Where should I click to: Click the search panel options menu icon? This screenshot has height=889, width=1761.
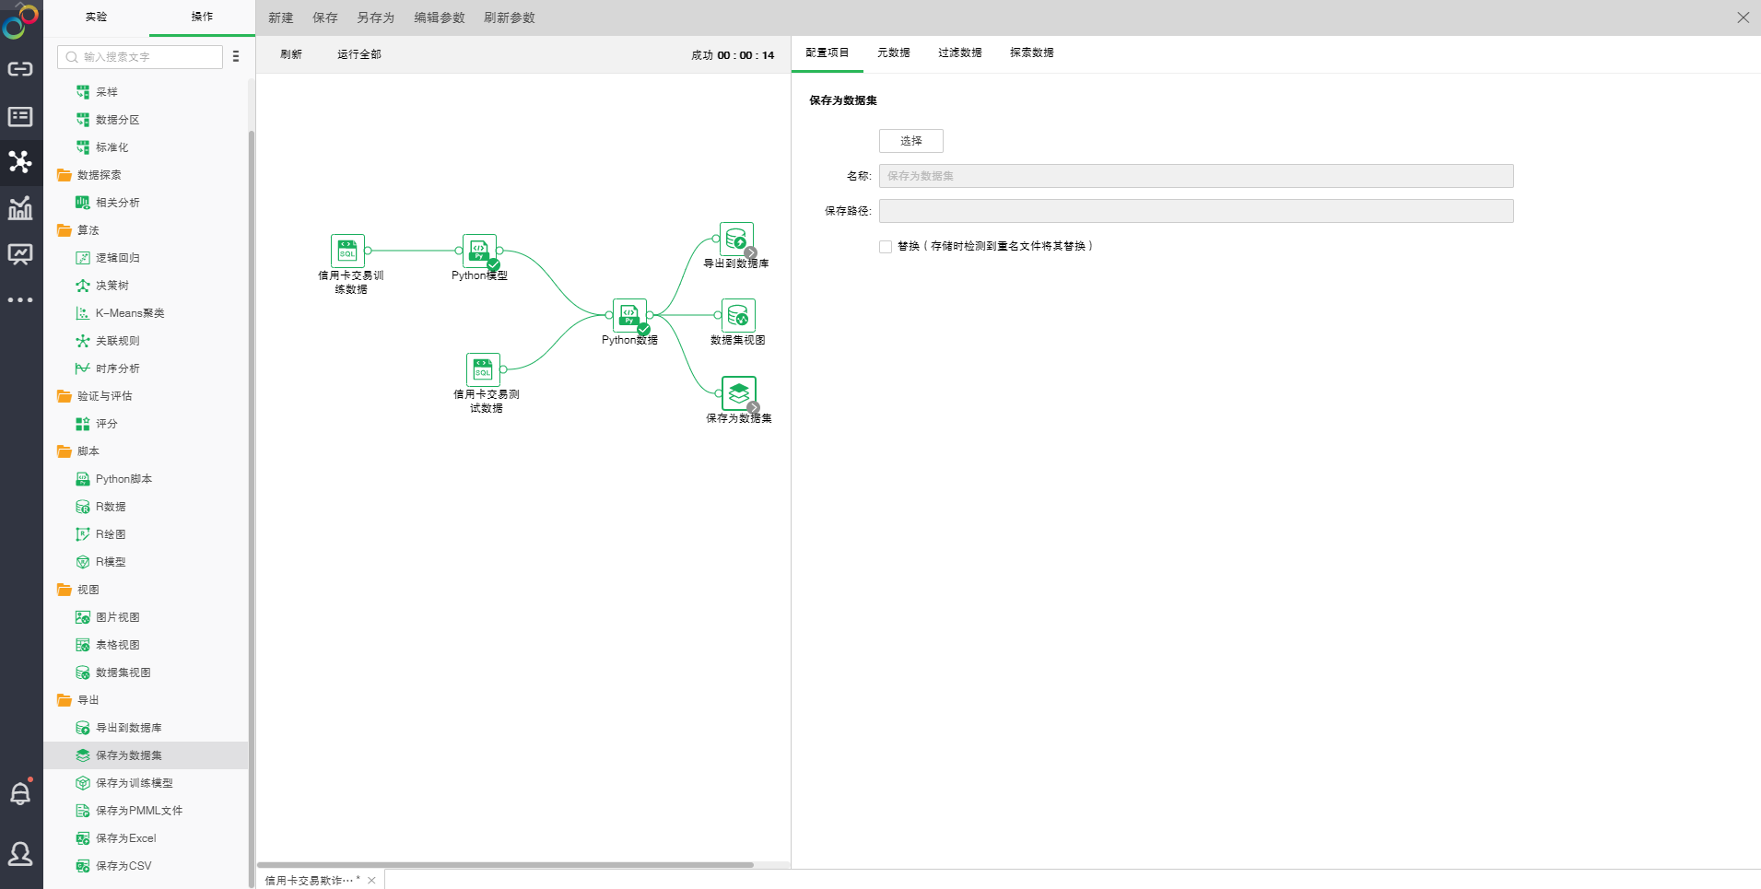click(236, 56)
